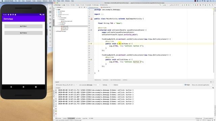Rotate emulator left with the rotate icon
The image size is (216, 121).
tap(50, 19)
